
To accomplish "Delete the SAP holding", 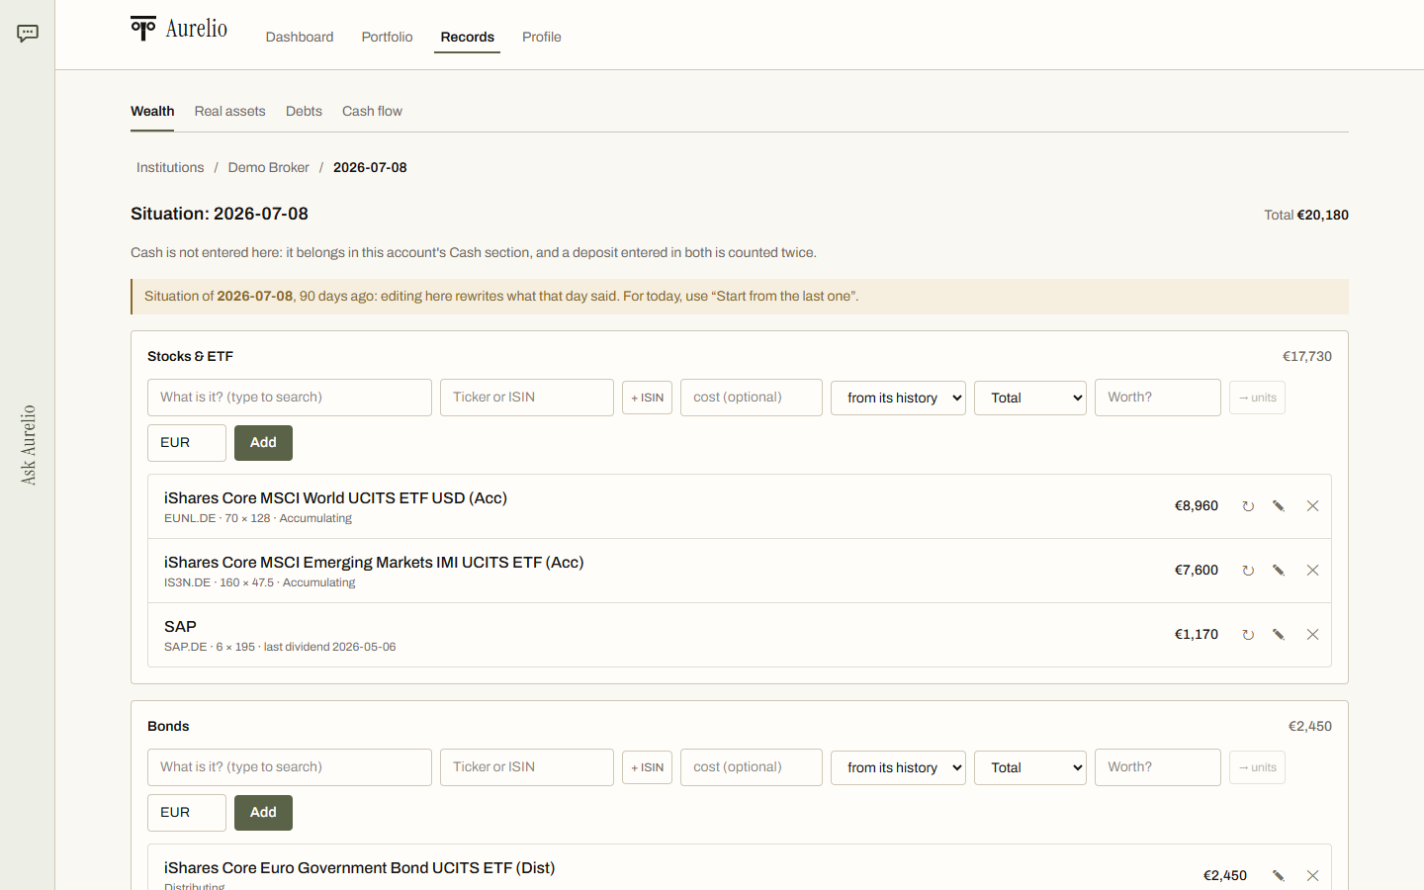I will tap(1313, 635).
